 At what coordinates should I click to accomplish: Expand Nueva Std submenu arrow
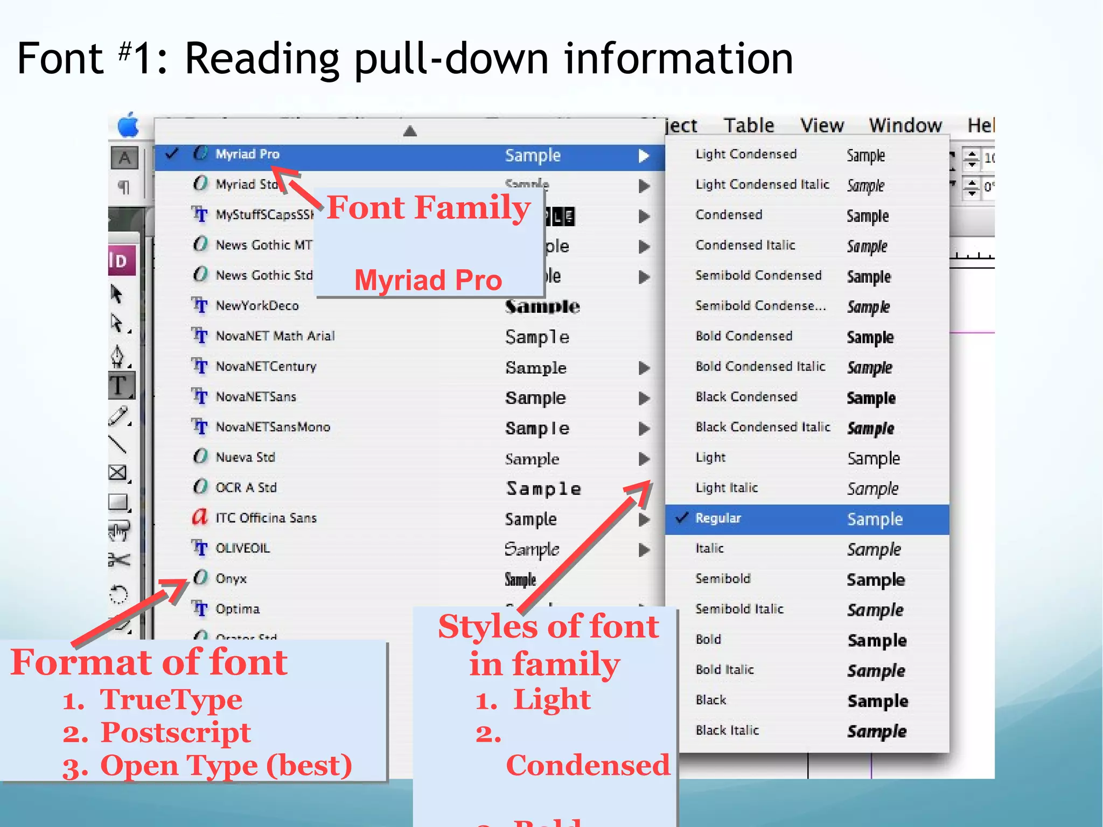coord(644,459)
